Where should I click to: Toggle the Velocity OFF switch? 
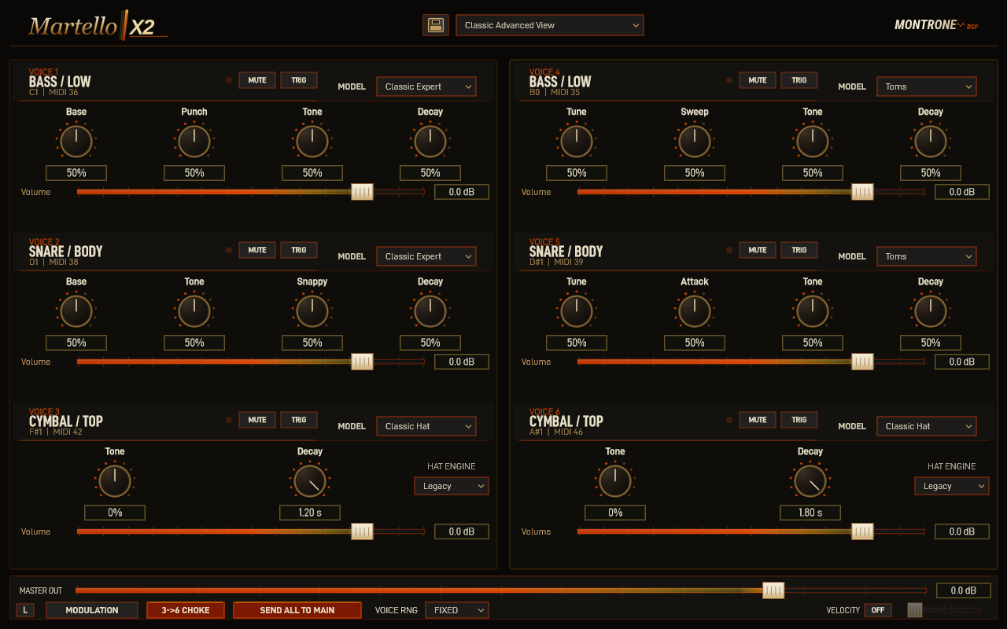pos(878,610)
